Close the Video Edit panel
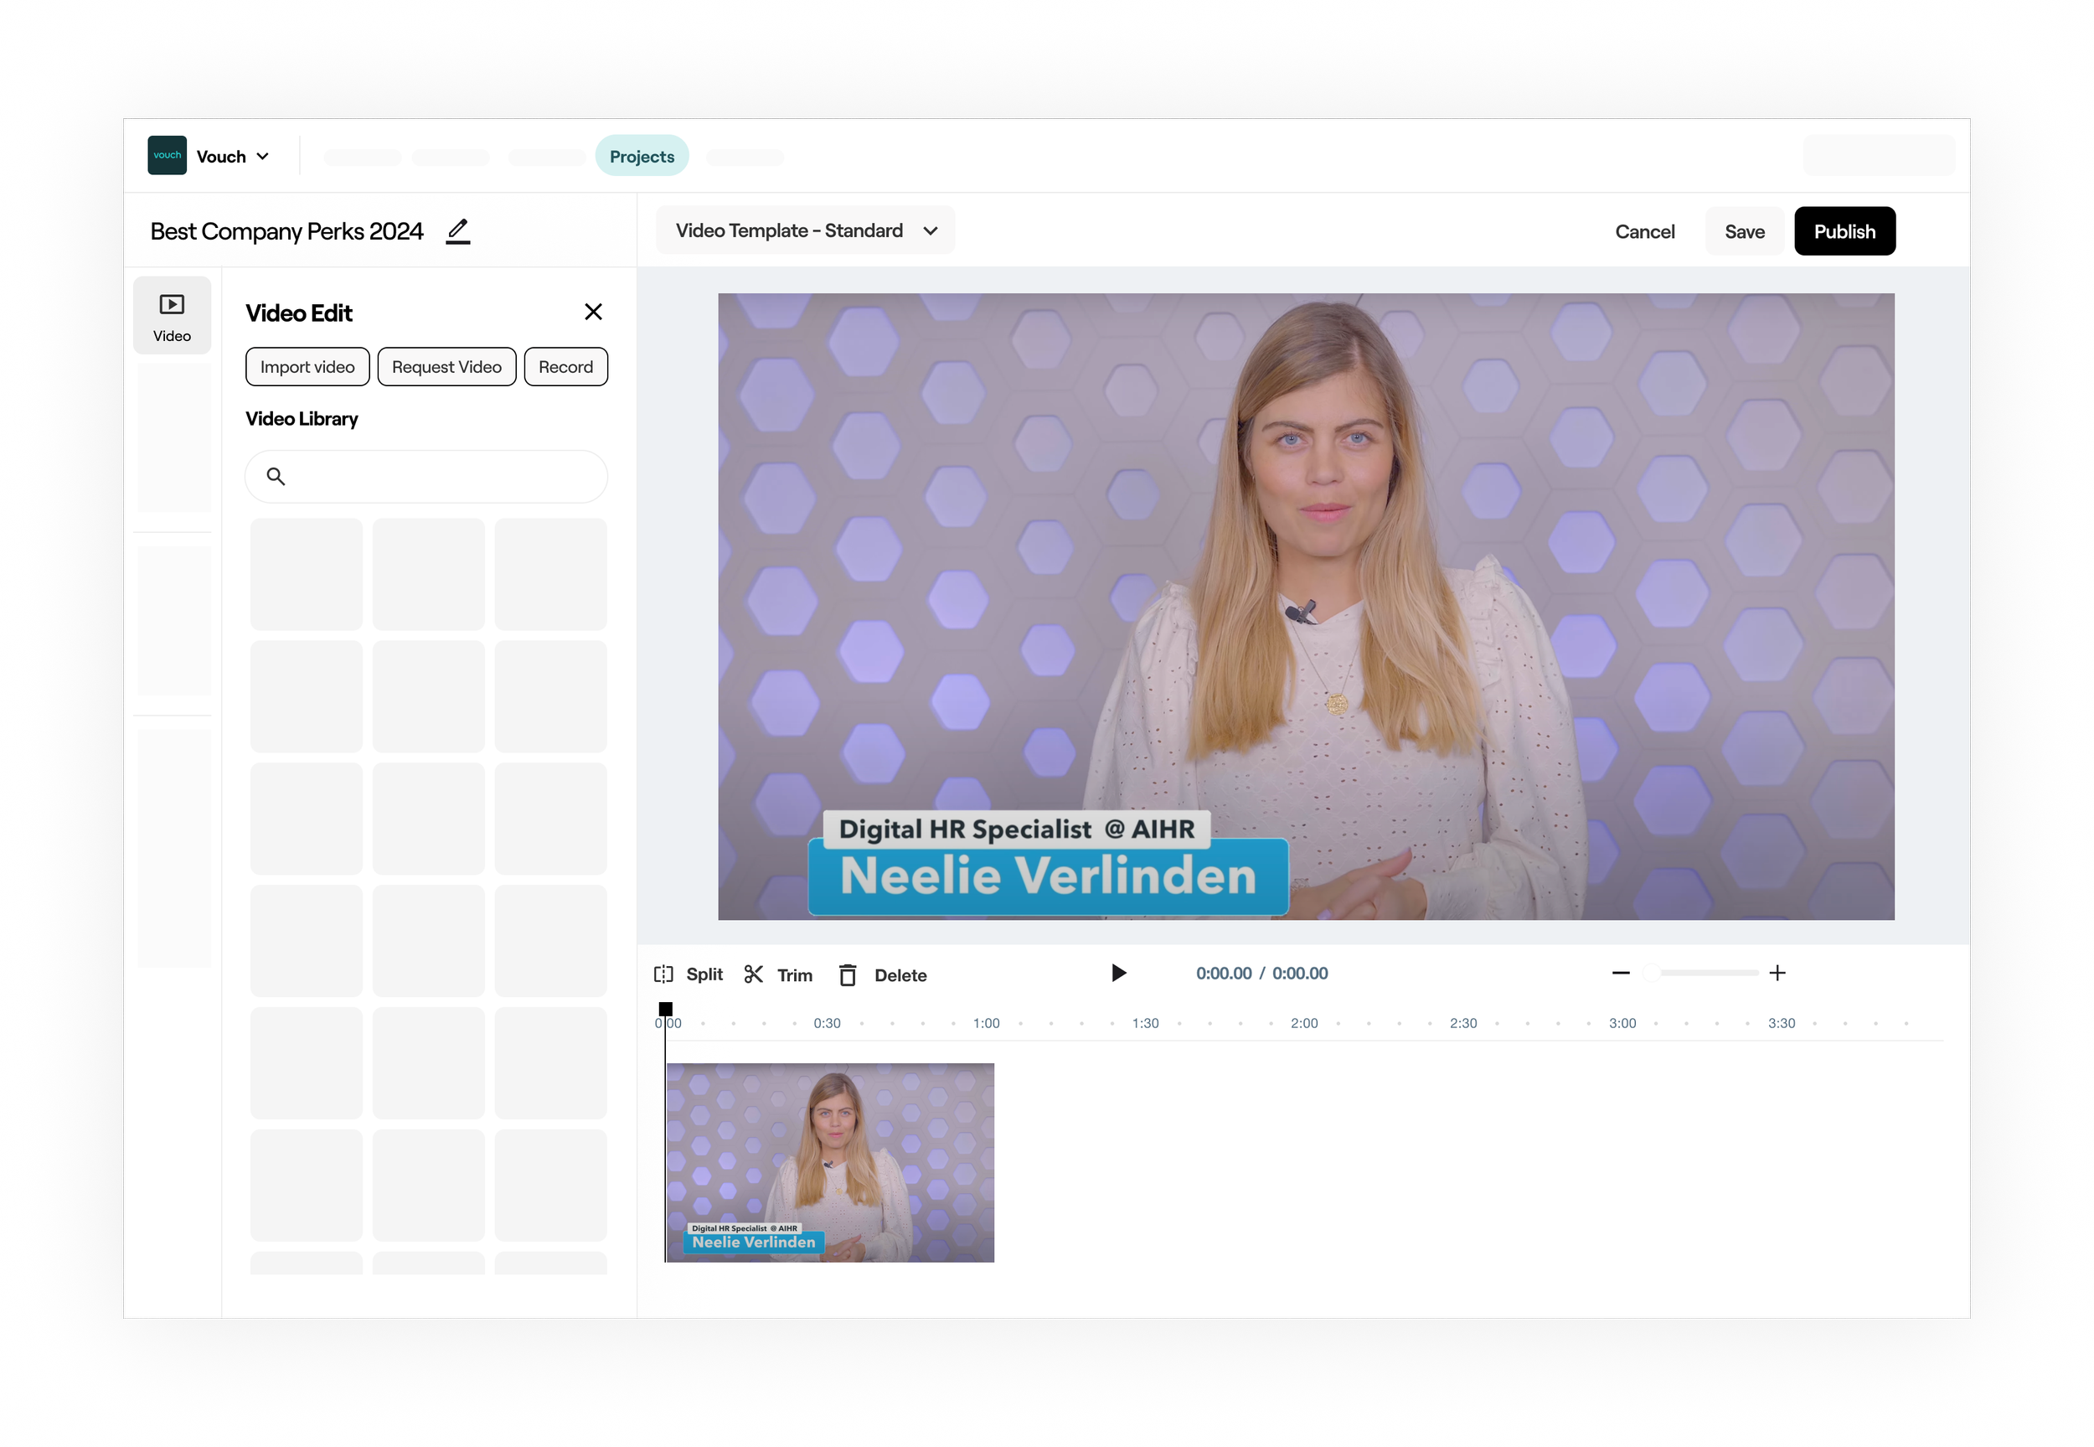The image size is (2094, 1447). pyautogui.click(x=592, y=312)
